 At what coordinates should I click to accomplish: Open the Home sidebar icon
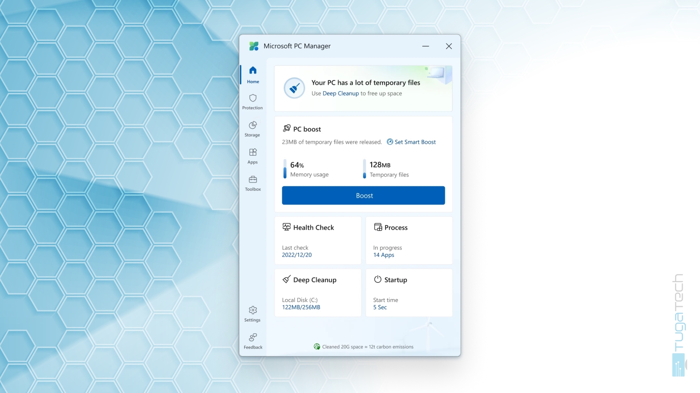[x=253, y=70]
